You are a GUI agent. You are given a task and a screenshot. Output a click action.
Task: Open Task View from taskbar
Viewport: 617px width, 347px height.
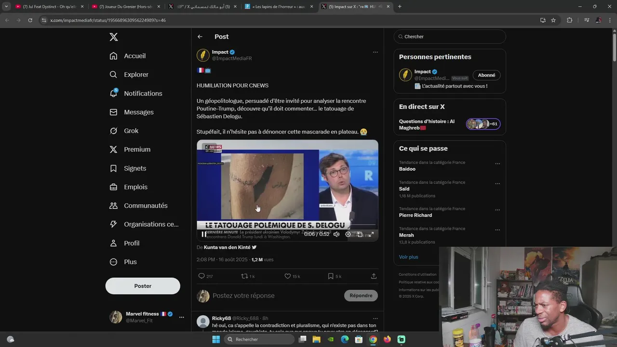click(x=303, y=339)
